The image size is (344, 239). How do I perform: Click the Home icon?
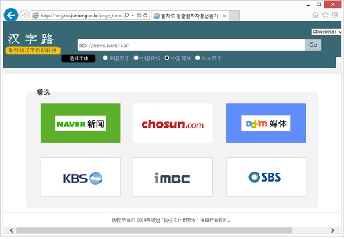coord(316,15)
